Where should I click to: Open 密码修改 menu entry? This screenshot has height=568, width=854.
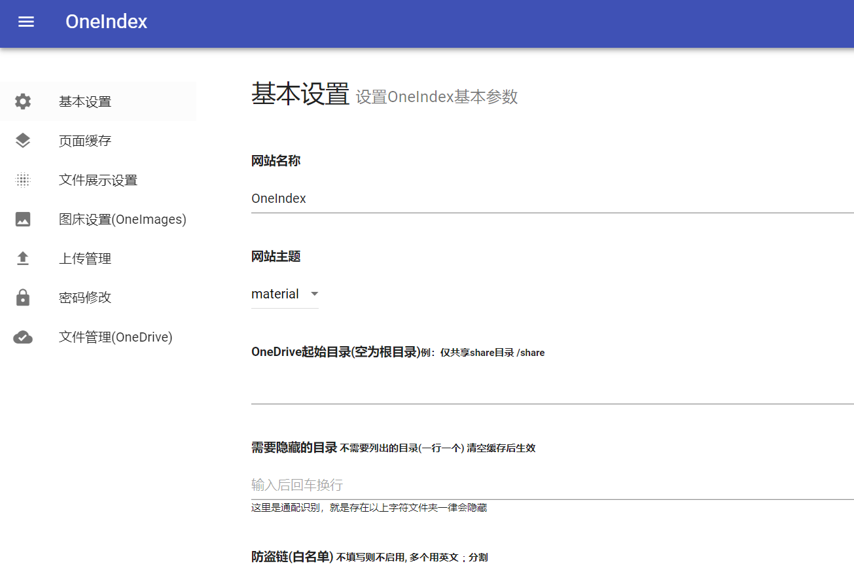[x=85, y=298]
